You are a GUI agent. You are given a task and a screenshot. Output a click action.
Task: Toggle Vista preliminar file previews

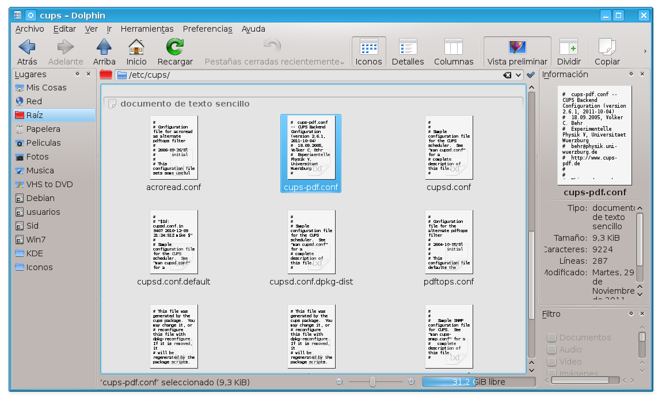(x=516, y=51)
